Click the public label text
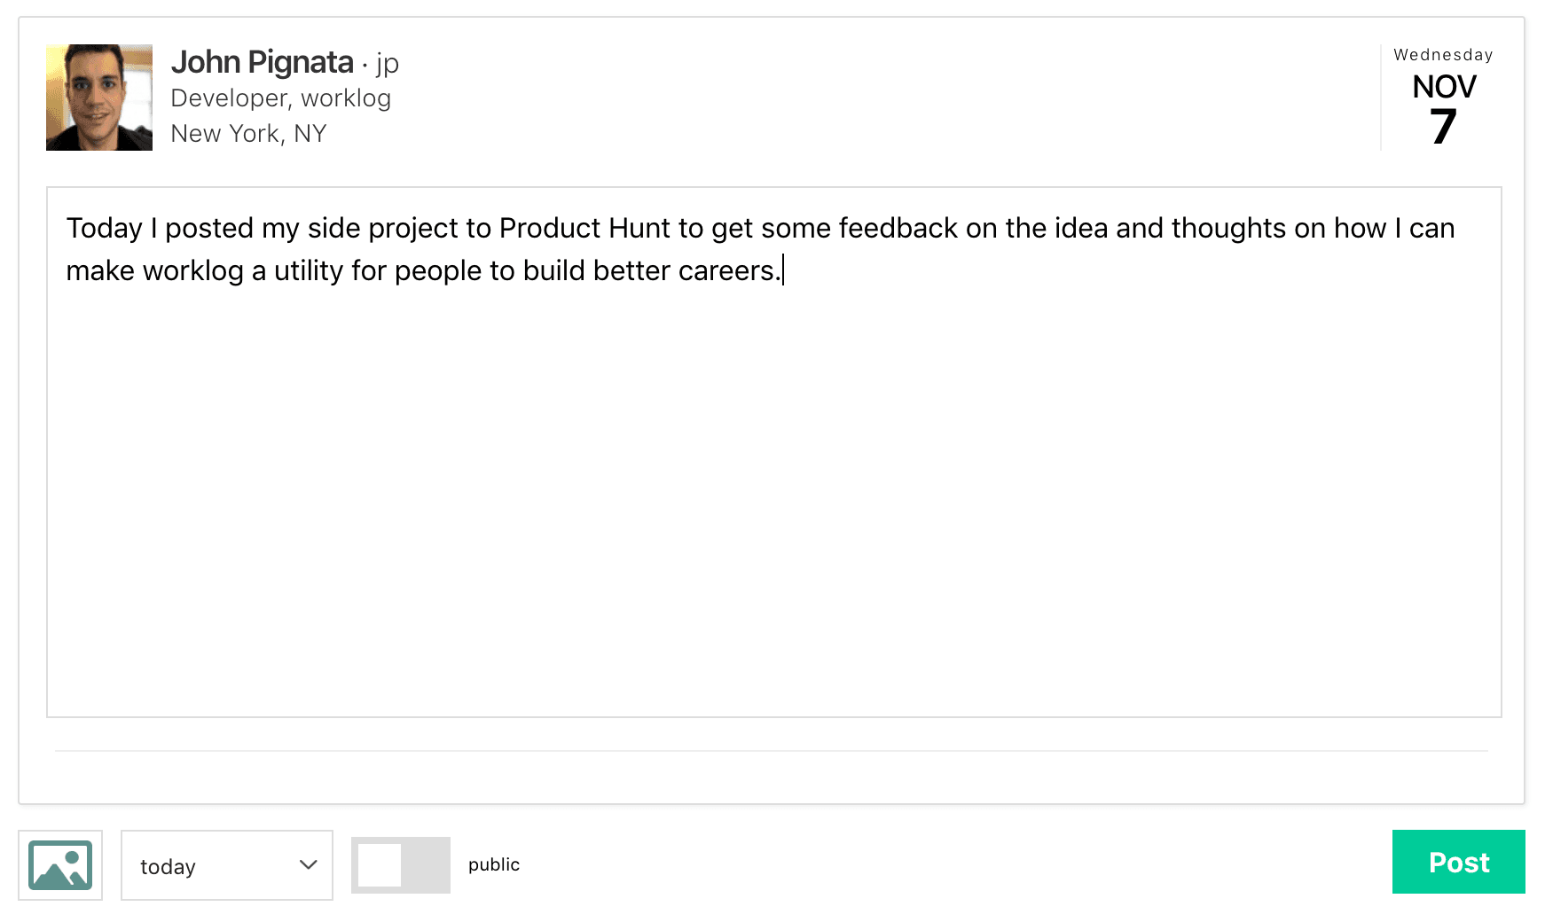This screenshot has width=1545, height=922. [x=494, y=864]
